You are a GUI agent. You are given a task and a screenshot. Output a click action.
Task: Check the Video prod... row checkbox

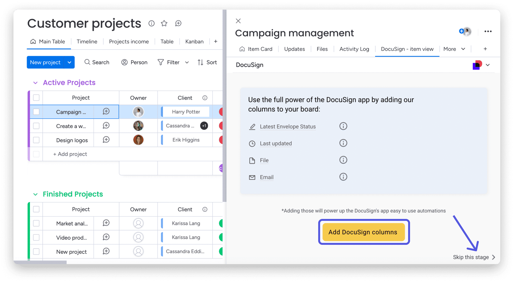(36, 237)
